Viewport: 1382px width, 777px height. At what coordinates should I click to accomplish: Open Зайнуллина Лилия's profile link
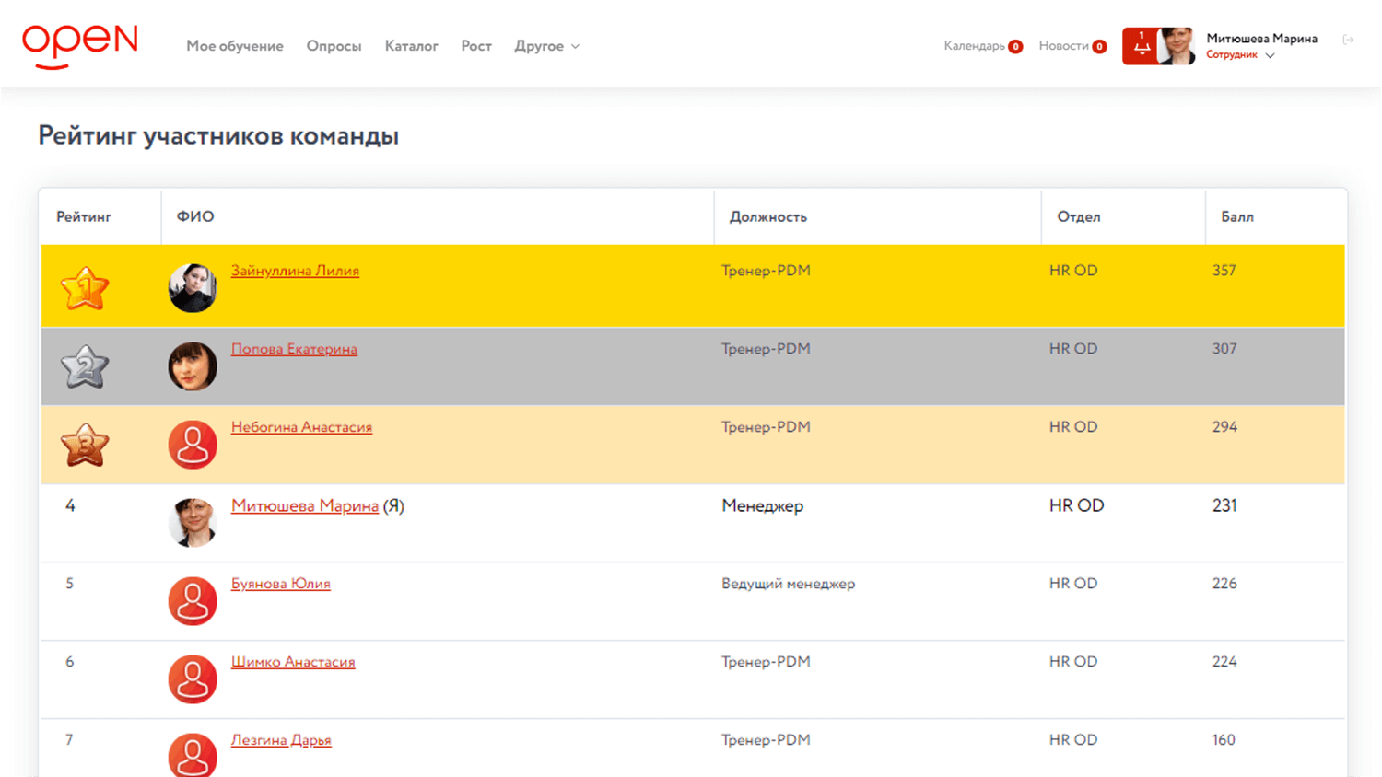point(295,271)
